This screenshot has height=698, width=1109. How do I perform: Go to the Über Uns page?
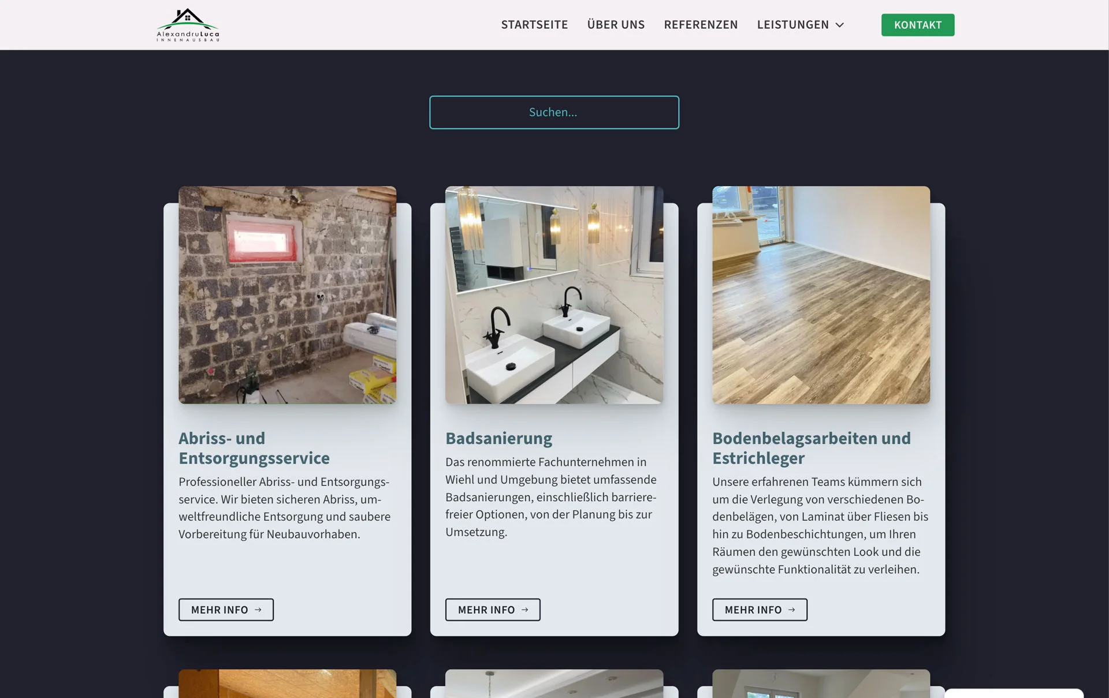616,25
